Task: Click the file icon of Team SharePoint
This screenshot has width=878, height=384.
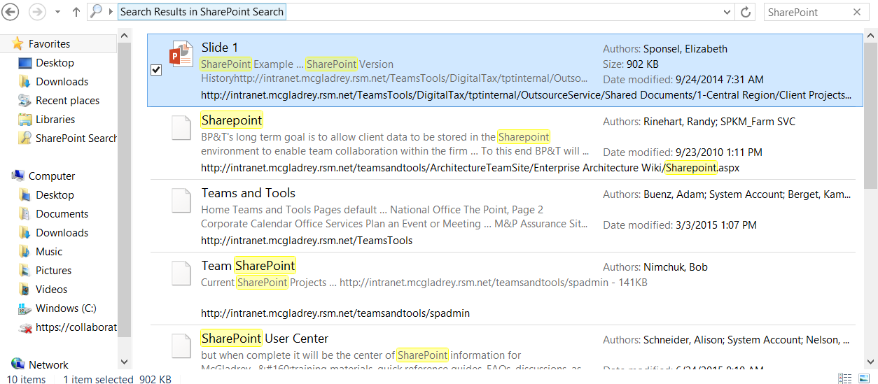Action: pos(181,272)
